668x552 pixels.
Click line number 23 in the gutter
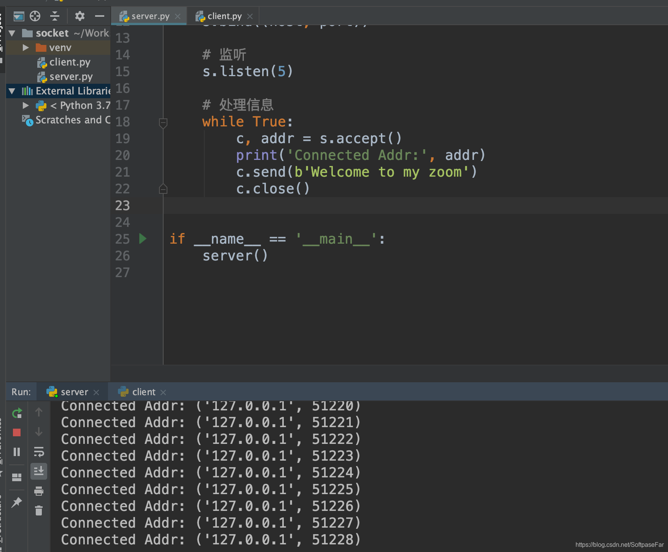[122, 206]
